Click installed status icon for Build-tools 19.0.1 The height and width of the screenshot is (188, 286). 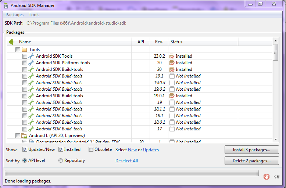tap(172, 96)
